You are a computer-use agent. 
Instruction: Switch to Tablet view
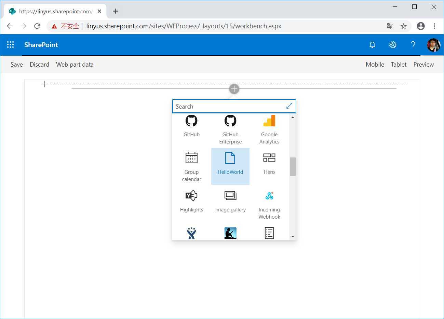click(399, 65)
